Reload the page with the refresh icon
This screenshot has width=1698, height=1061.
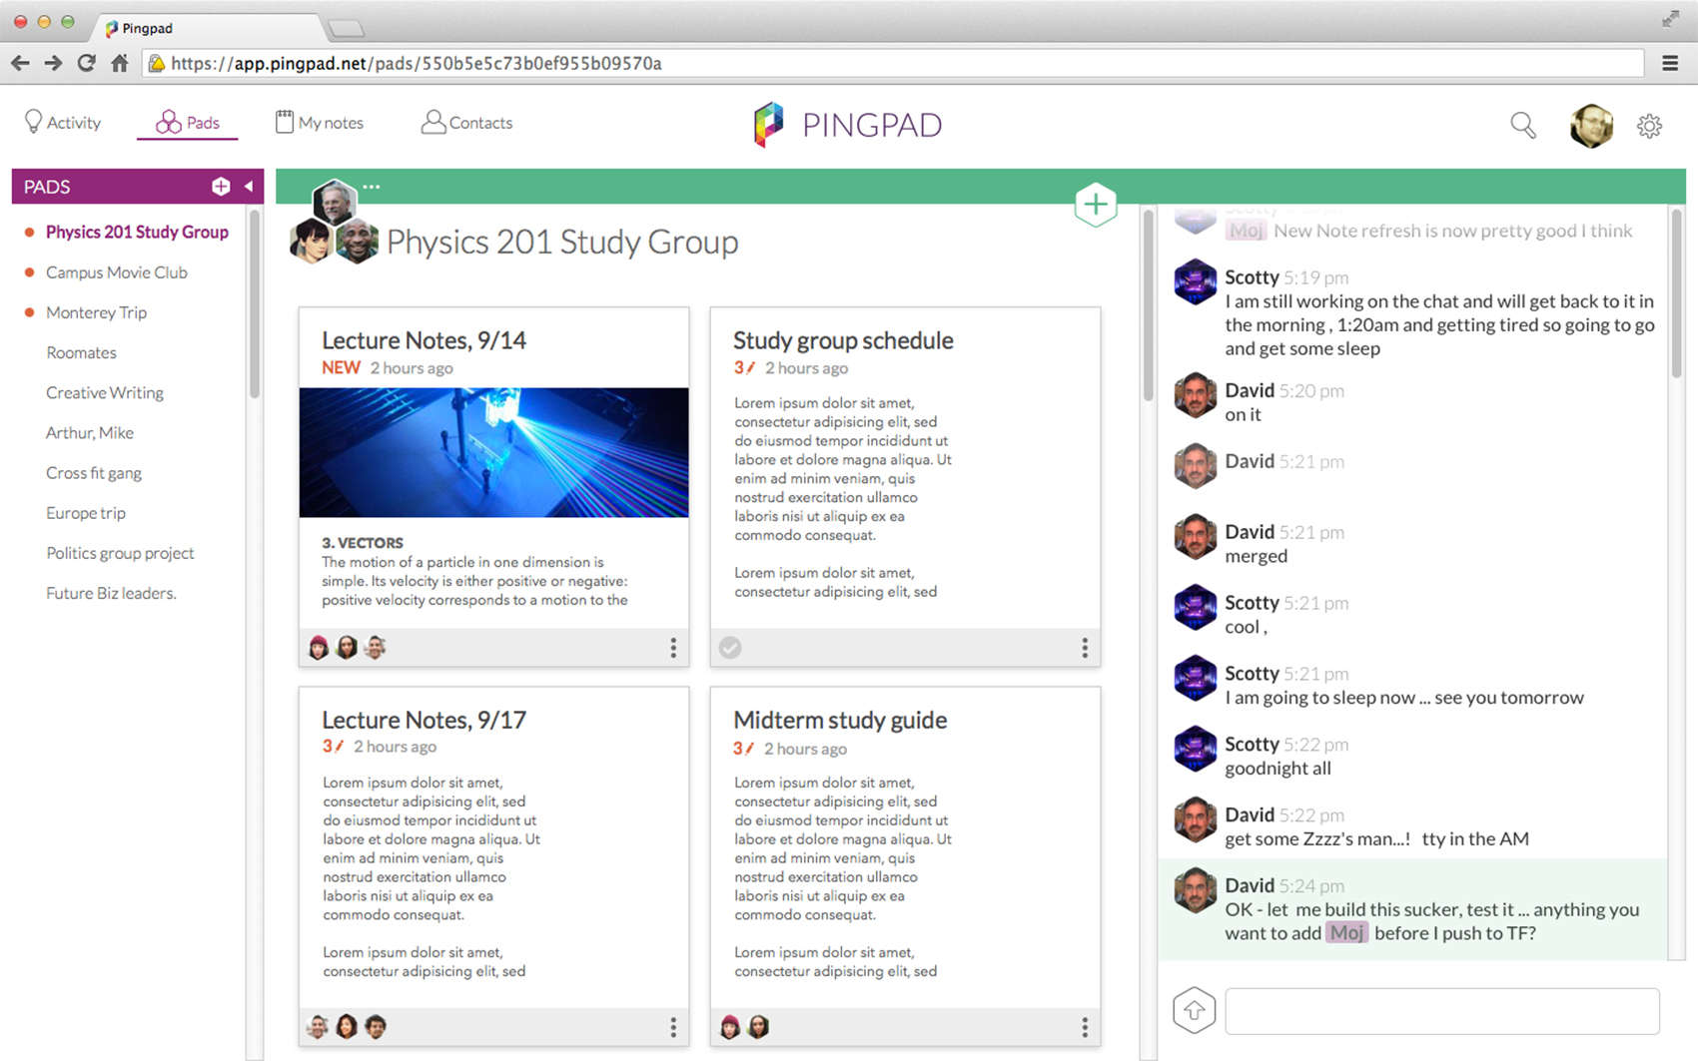87,63
